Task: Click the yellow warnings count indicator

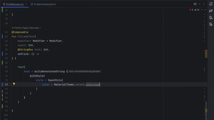Action: point(197,10)
